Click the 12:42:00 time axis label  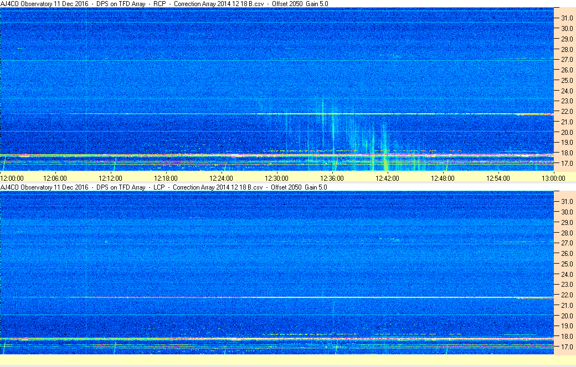pos(387,178)
